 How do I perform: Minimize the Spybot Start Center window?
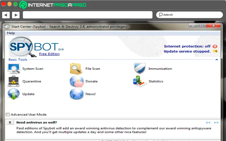coord(193,26)
